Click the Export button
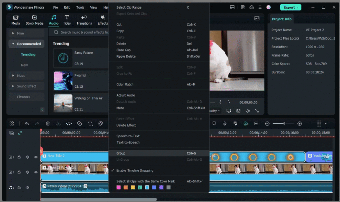340x202 pixels. click(291, 7)
